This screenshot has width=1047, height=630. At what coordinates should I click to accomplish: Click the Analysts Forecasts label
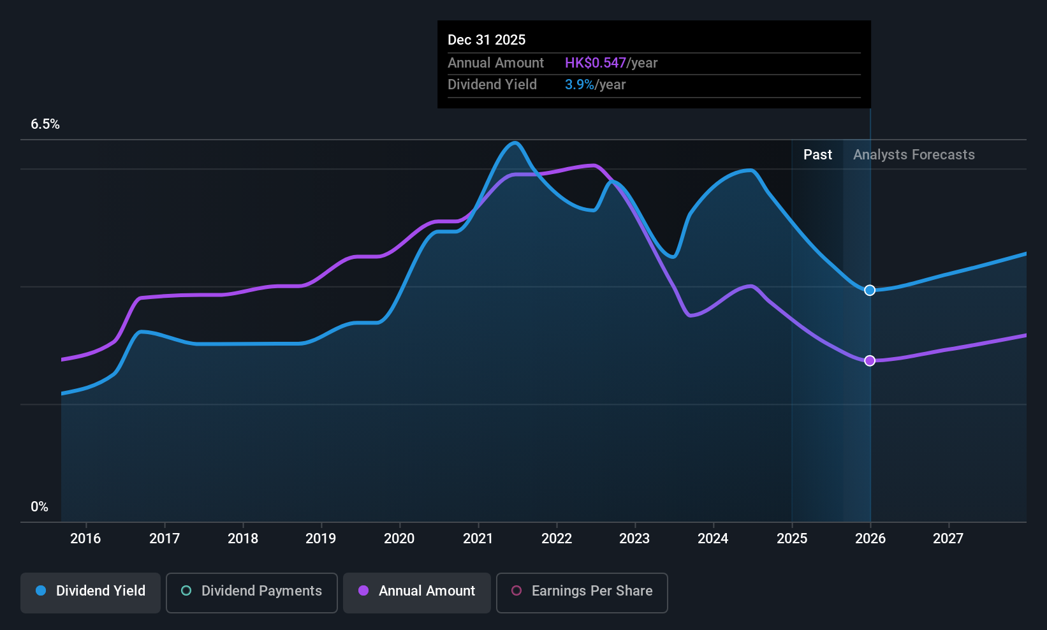click(914, 155)
